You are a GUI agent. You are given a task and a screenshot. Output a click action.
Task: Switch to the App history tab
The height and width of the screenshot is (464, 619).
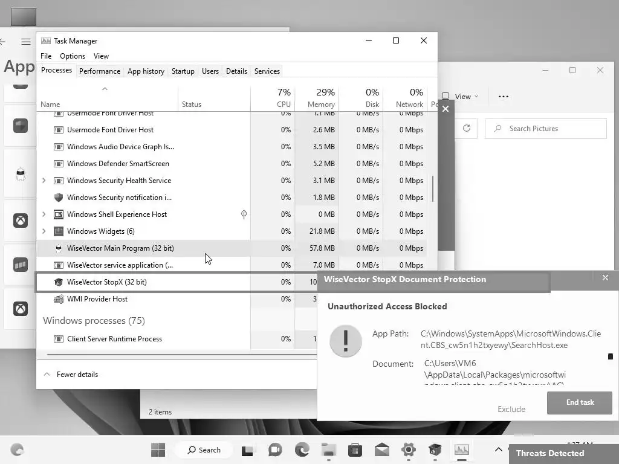(x=146, y=71)
